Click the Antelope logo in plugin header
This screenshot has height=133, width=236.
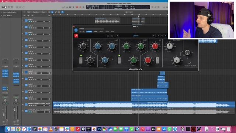[x=76, y=36]
